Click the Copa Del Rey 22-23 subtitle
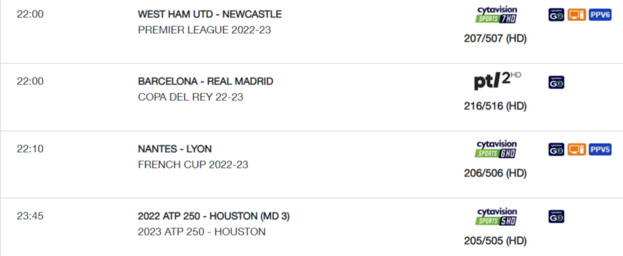Viewport: 623px width, 256px height. [191, 97]
